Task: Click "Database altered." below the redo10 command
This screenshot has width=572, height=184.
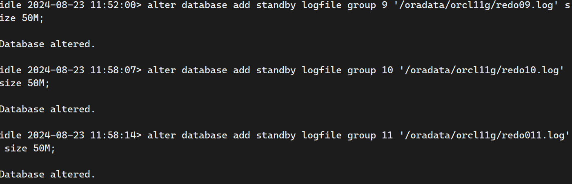Action: click(x=47, y=109)
